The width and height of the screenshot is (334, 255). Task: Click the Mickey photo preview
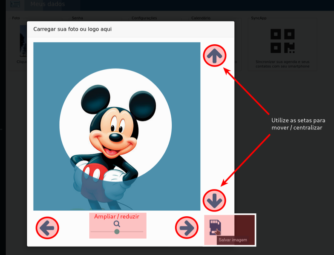pyautogui.click(x=117, y=126)
